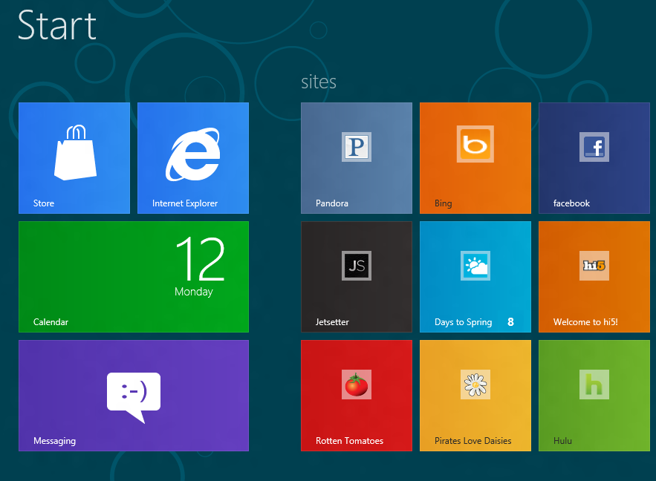The image size is (656, 481).
Task: Open the Hulu 'h' icon
Action: coord(594,385)
